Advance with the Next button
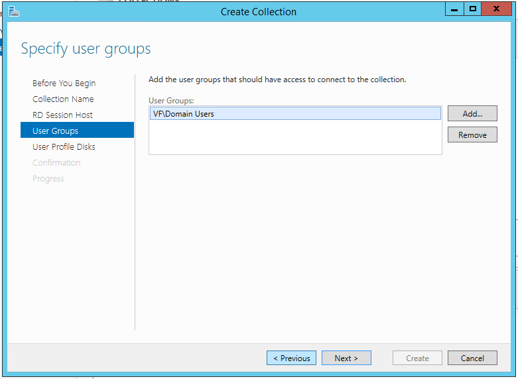518x379 pixels. click(346, 358)
